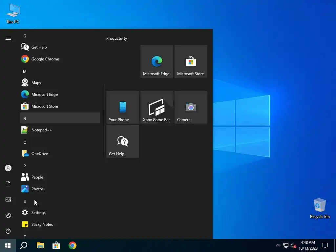Select the Recycle Bin desktop icon
Viewport: 336px width, 252px height.
click(x=320, y=208)
